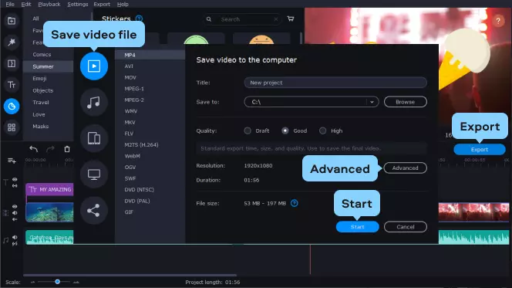Open the Settings menu

click(x=78, y=5)
